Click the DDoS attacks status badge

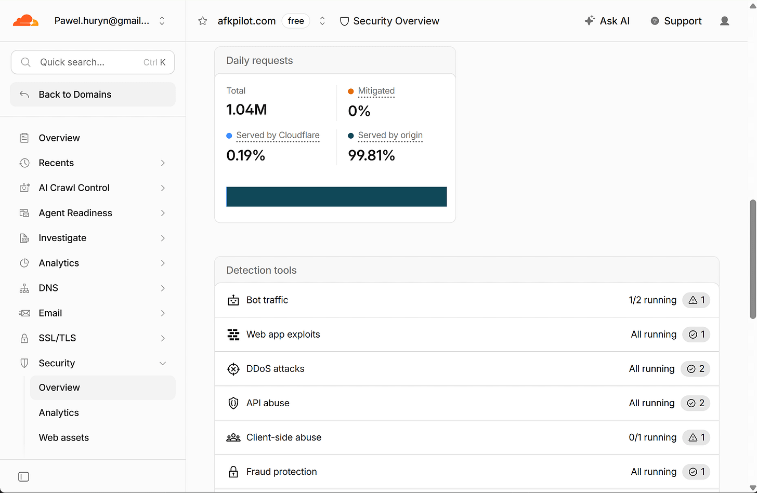[695, 369]
